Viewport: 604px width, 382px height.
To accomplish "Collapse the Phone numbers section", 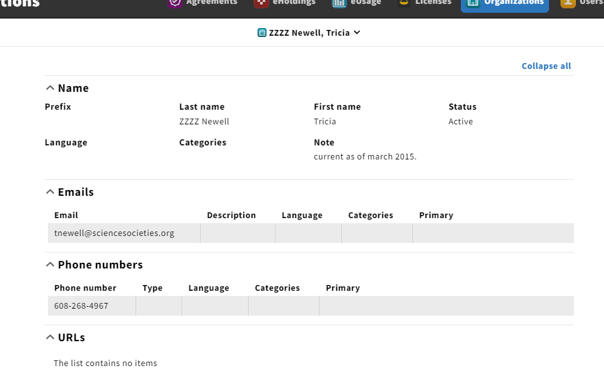I will click(x=50, y=265).
